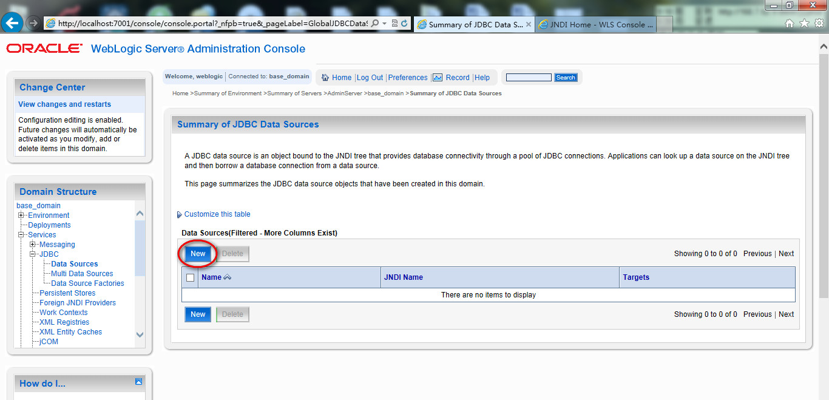The height and width of the screenshot is (400, 829).
Task: Go to Home in the breadcrumb trail
Action: point(180,93)
